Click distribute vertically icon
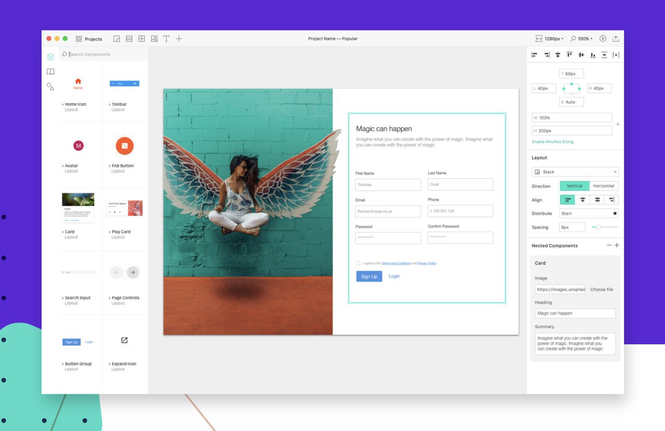 (604, 55)
